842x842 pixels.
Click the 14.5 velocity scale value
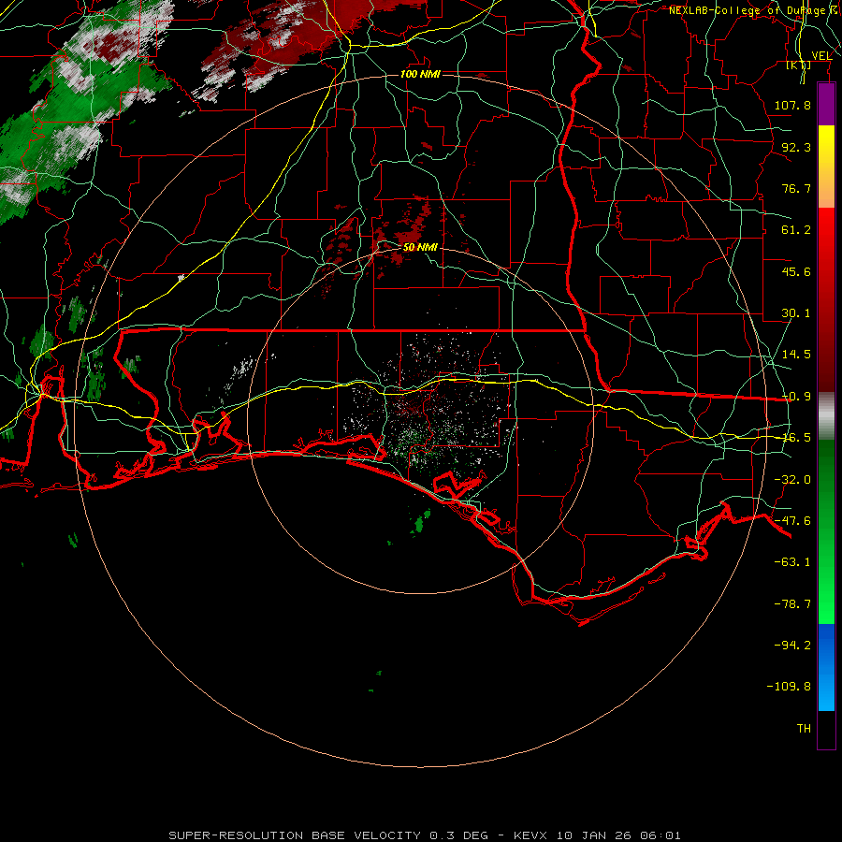796,355
